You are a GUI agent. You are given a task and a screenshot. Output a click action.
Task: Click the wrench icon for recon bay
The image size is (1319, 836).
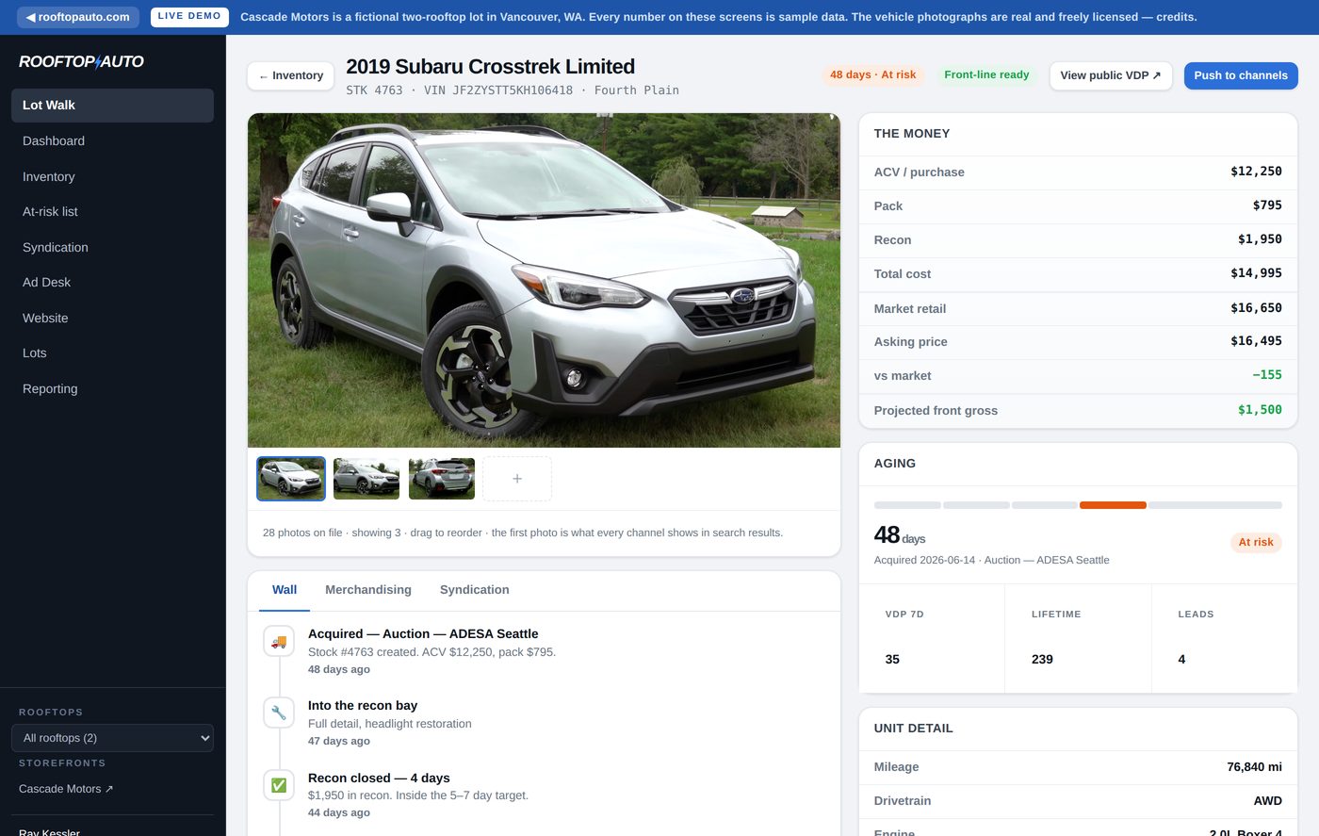pos(279,713)
